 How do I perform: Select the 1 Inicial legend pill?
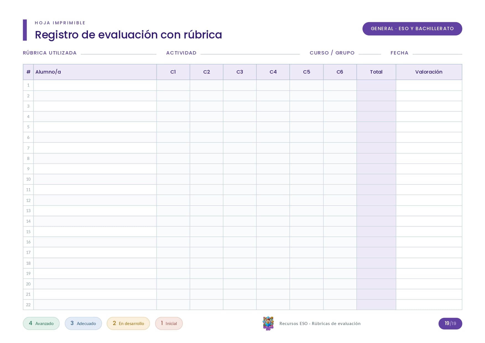click(x=169, y=323)
